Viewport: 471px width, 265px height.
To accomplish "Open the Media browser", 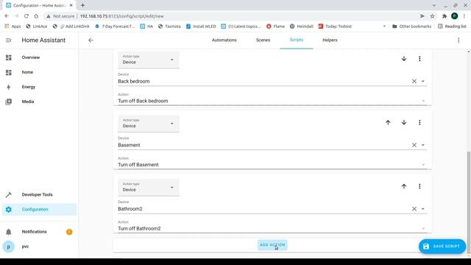I will [x=39, y=102].
